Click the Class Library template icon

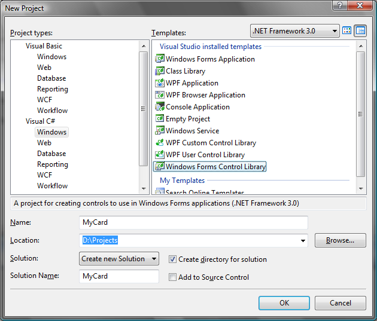point(160,71)
